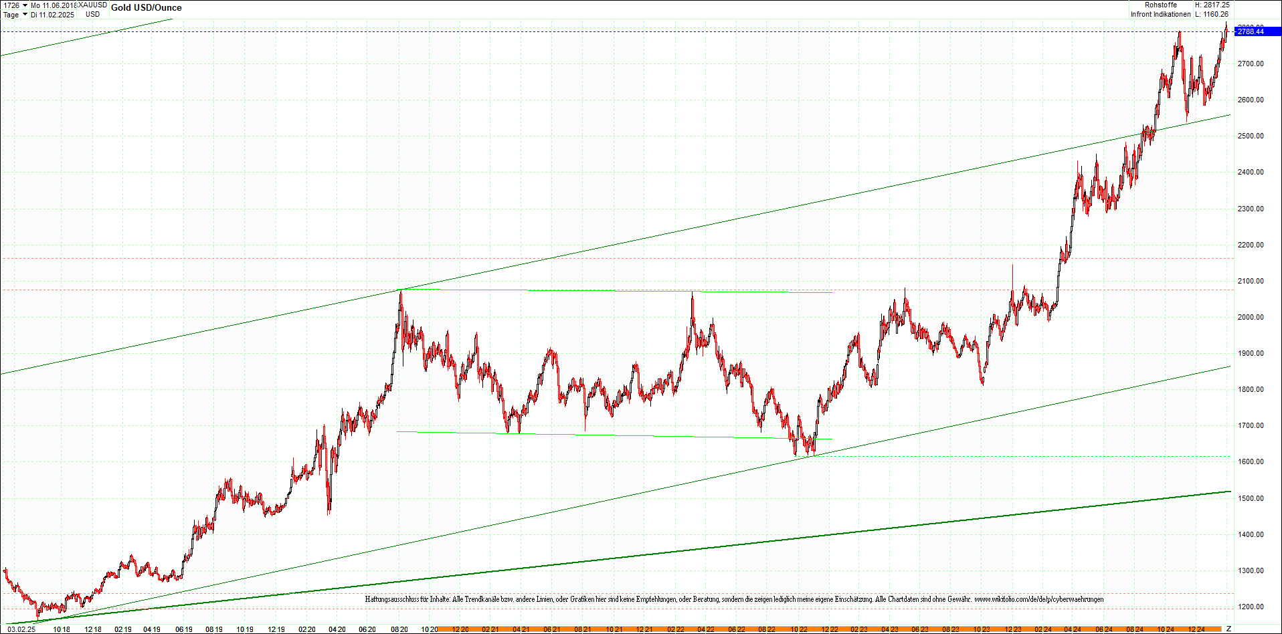Image resolution: width=1282 pixels, height=634 pixels.
Task: Select the "Rohstoffe" category label
Action: click(1161, 5)
